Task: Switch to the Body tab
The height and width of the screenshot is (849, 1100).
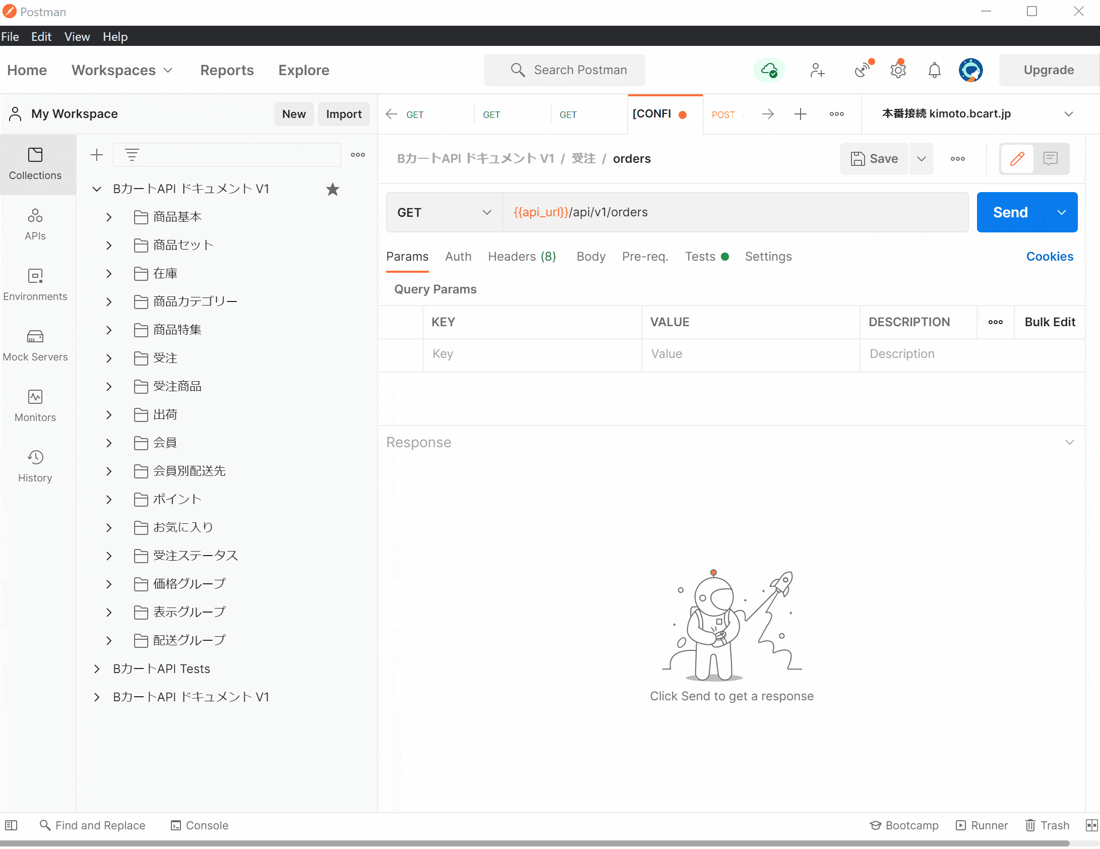Action: [x=591, y=257]
